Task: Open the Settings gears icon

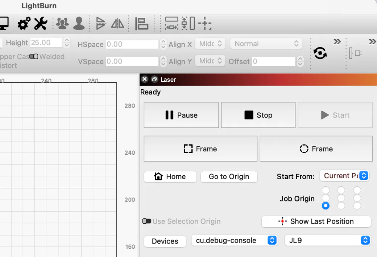Action: (x=24, y=23)
